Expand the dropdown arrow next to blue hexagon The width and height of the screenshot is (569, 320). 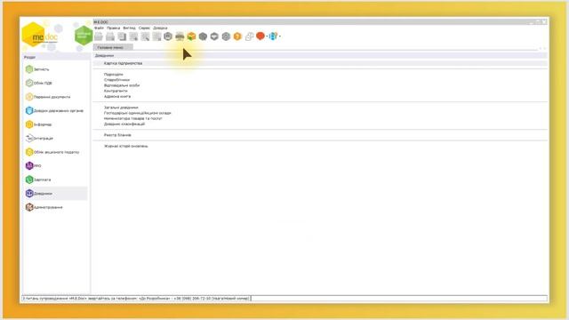point(280,36)
